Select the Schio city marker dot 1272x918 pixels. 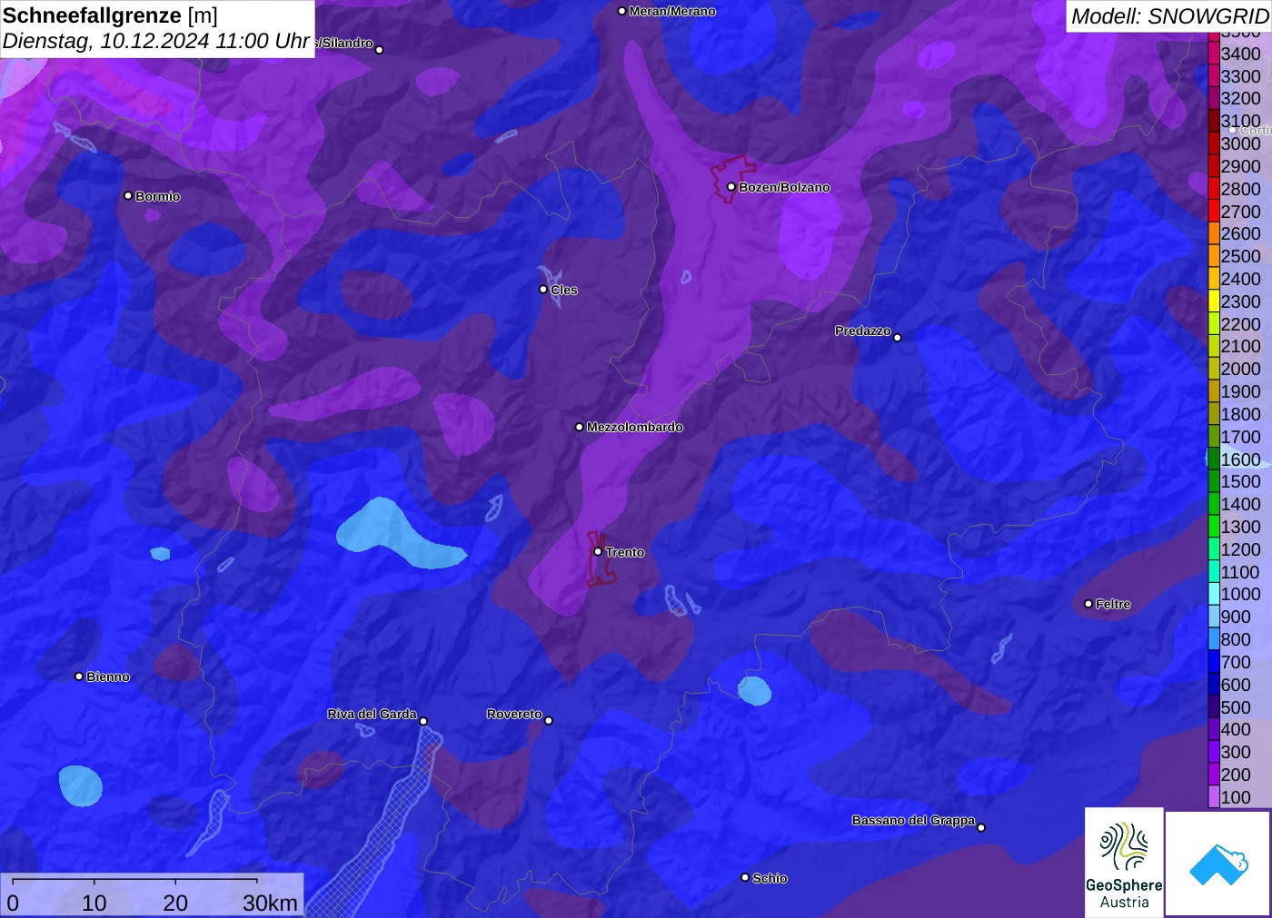point(745,877)
